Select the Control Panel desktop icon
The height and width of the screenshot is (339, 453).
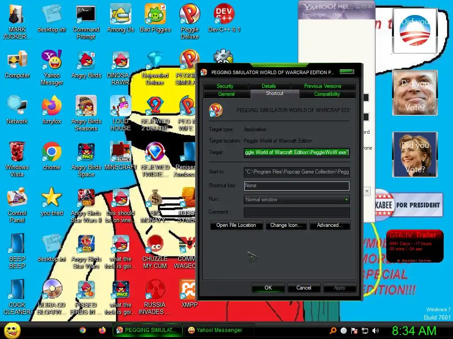(17, 205)
